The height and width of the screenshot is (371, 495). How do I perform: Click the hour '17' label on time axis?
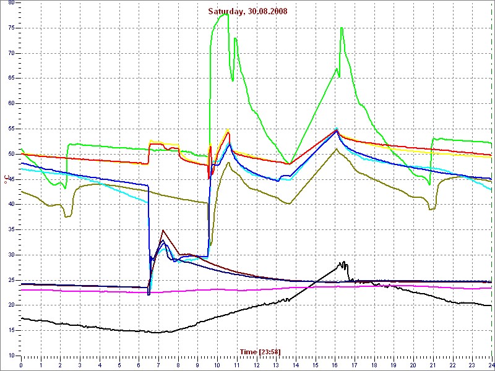354,365
